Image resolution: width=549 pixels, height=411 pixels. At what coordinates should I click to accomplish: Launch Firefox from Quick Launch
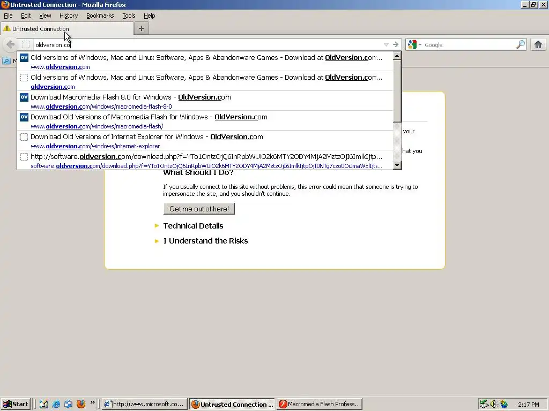[81, 404]
